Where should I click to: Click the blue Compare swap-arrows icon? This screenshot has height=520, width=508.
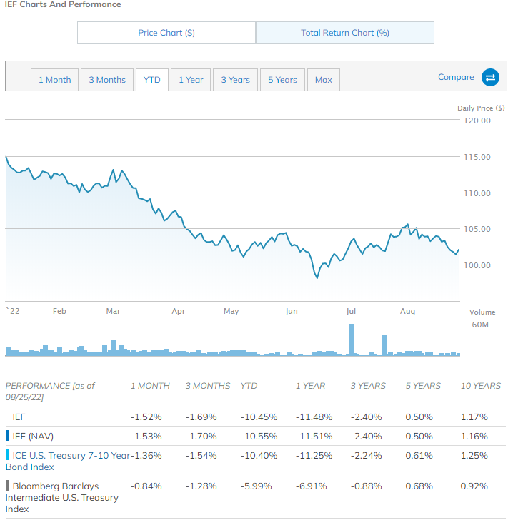coord(490,78)
